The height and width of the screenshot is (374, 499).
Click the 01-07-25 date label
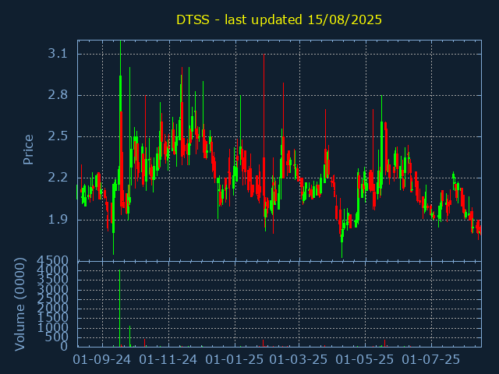[430, 360]
